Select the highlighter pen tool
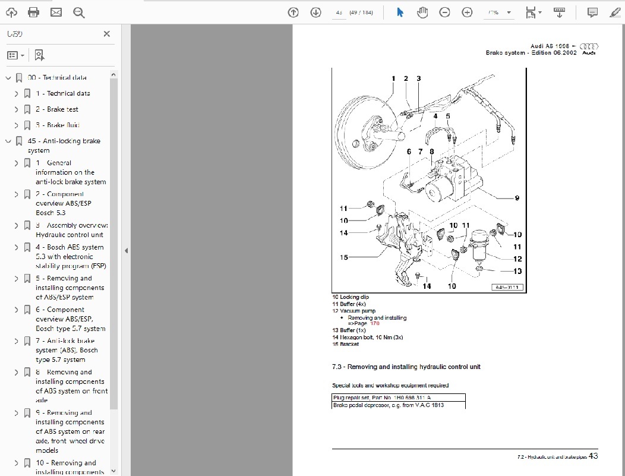 pyautogui.click(x=615, y=12)
